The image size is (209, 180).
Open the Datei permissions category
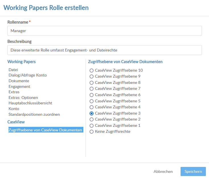[x=13, y=70]
